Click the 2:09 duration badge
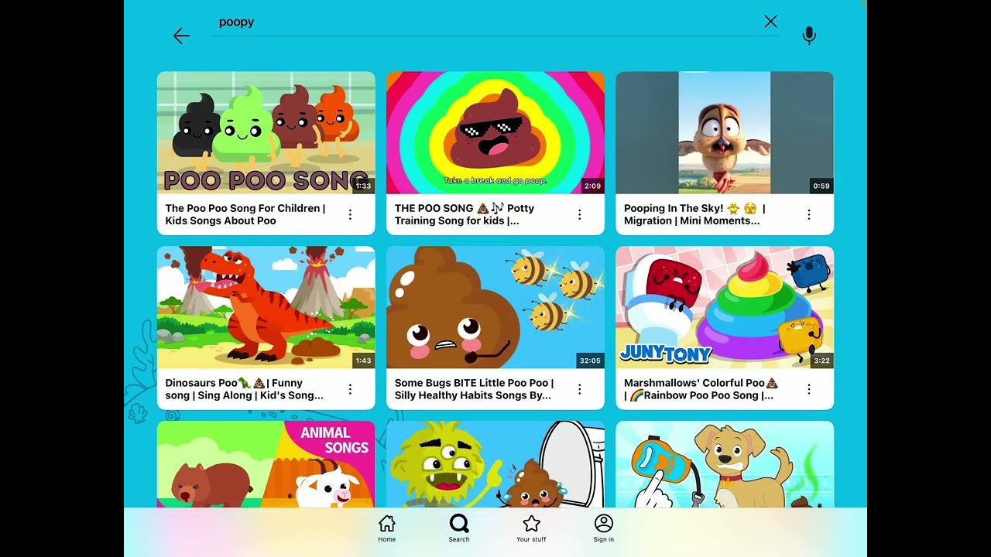 pyautogui.click(x=592, y=186)
